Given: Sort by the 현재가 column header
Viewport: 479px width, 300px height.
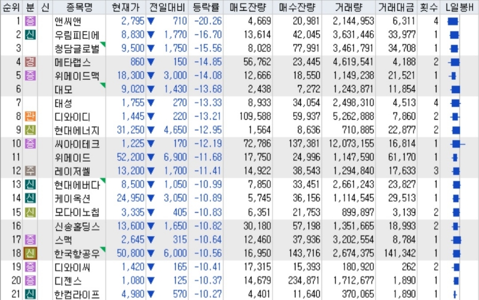Looking at the screenshot, I should [126, 7].
